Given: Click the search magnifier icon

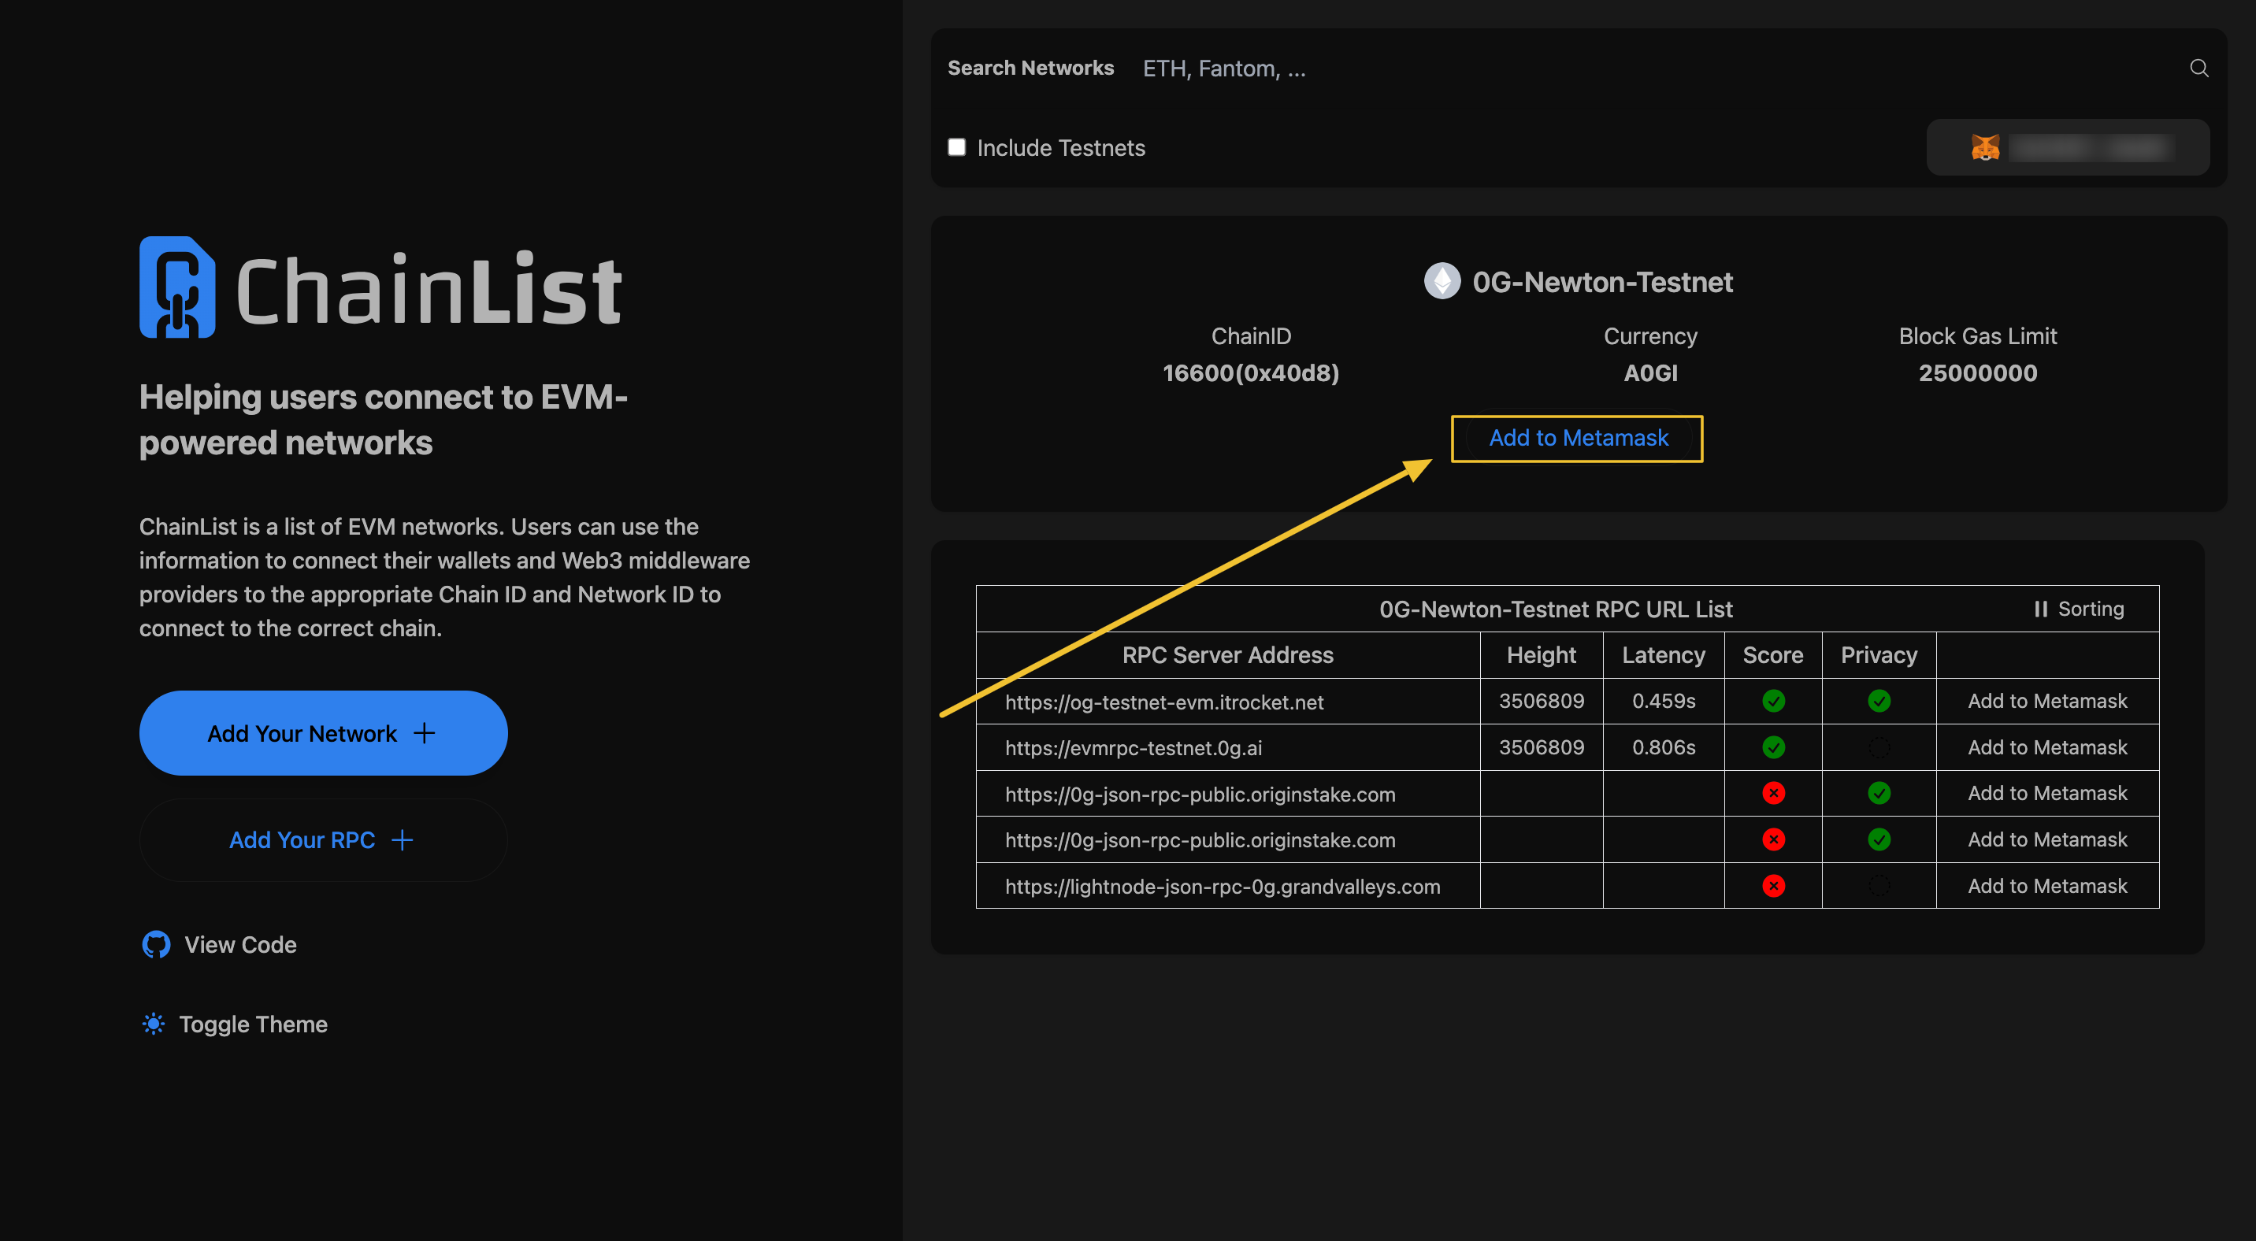Looking at the screenshot, I should [2198, 69].
